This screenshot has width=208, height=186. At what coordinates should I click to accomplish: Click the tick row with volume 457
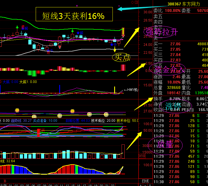(x=181, y=156)
